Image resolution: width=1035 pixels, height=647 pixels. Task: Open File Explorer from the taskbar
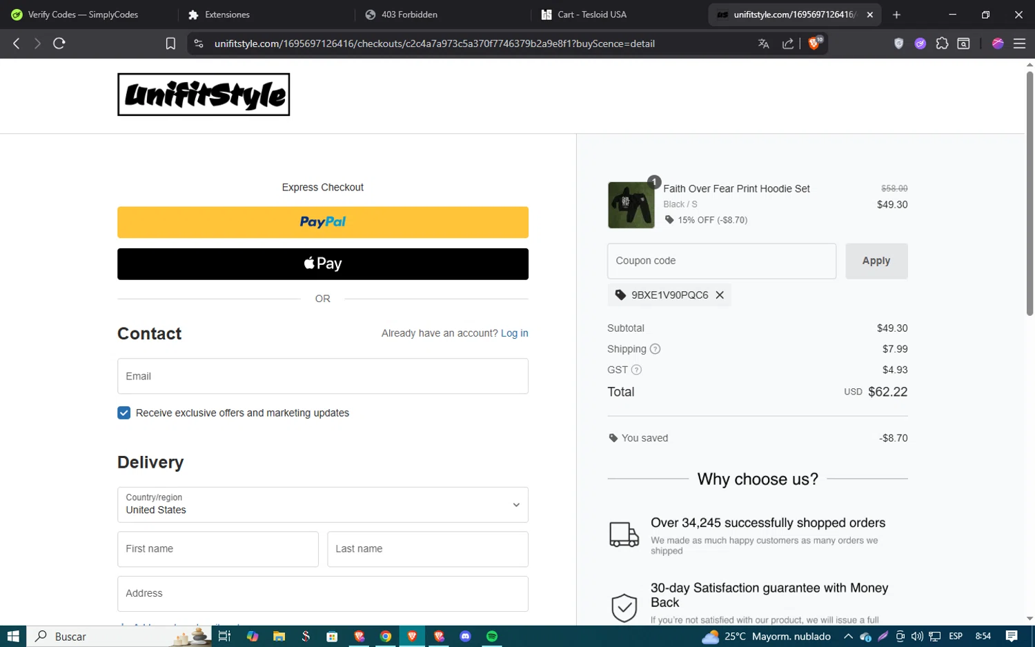pyautogui.click(x=279, y=636)
